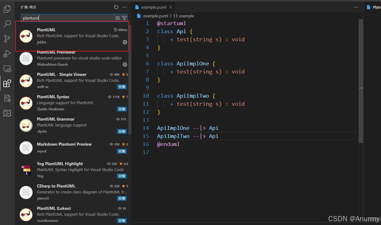Open Source Control view
Screen dimensions: 381x225
click(7, 39)
